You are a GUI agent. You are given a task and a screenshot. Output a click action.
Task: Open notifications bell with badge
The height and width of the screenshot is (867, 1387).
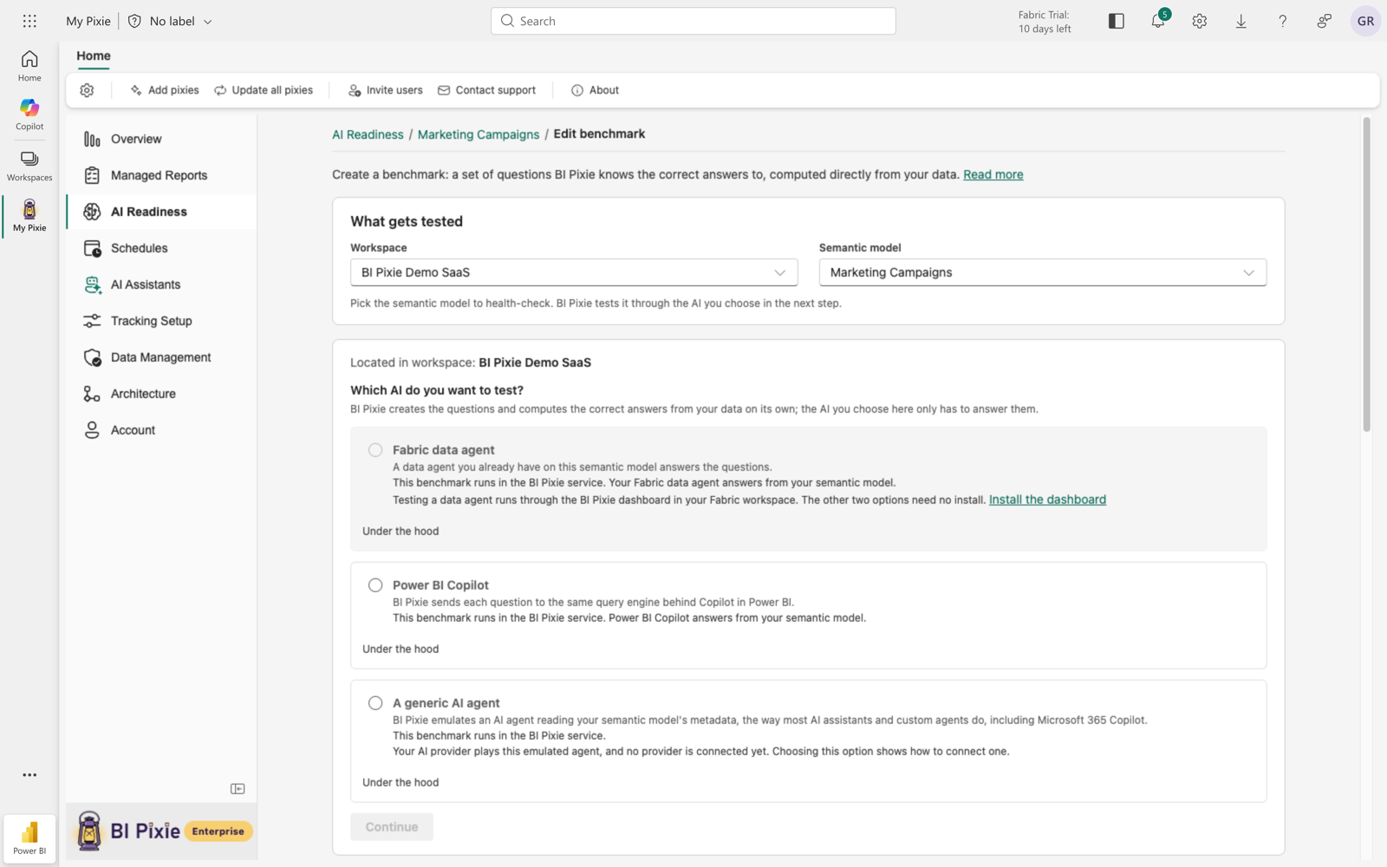click(x=1158, y=21)
